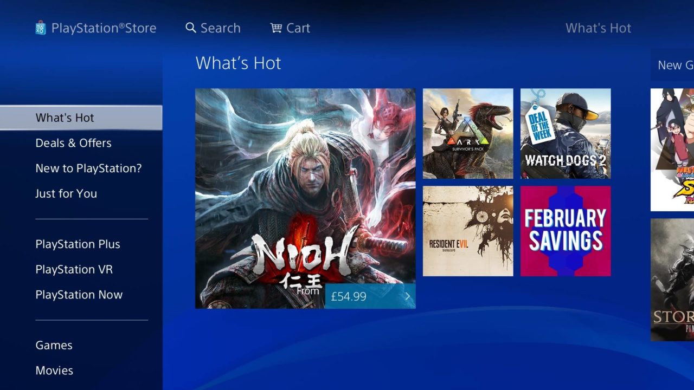694x390 pixels.
Task: Select the £54.99 price button on Nioh
Action: point(370,296)
